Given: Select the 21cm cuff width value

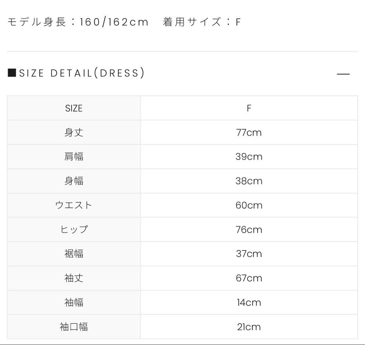Looking at the screenshot, I should point(249,327).
